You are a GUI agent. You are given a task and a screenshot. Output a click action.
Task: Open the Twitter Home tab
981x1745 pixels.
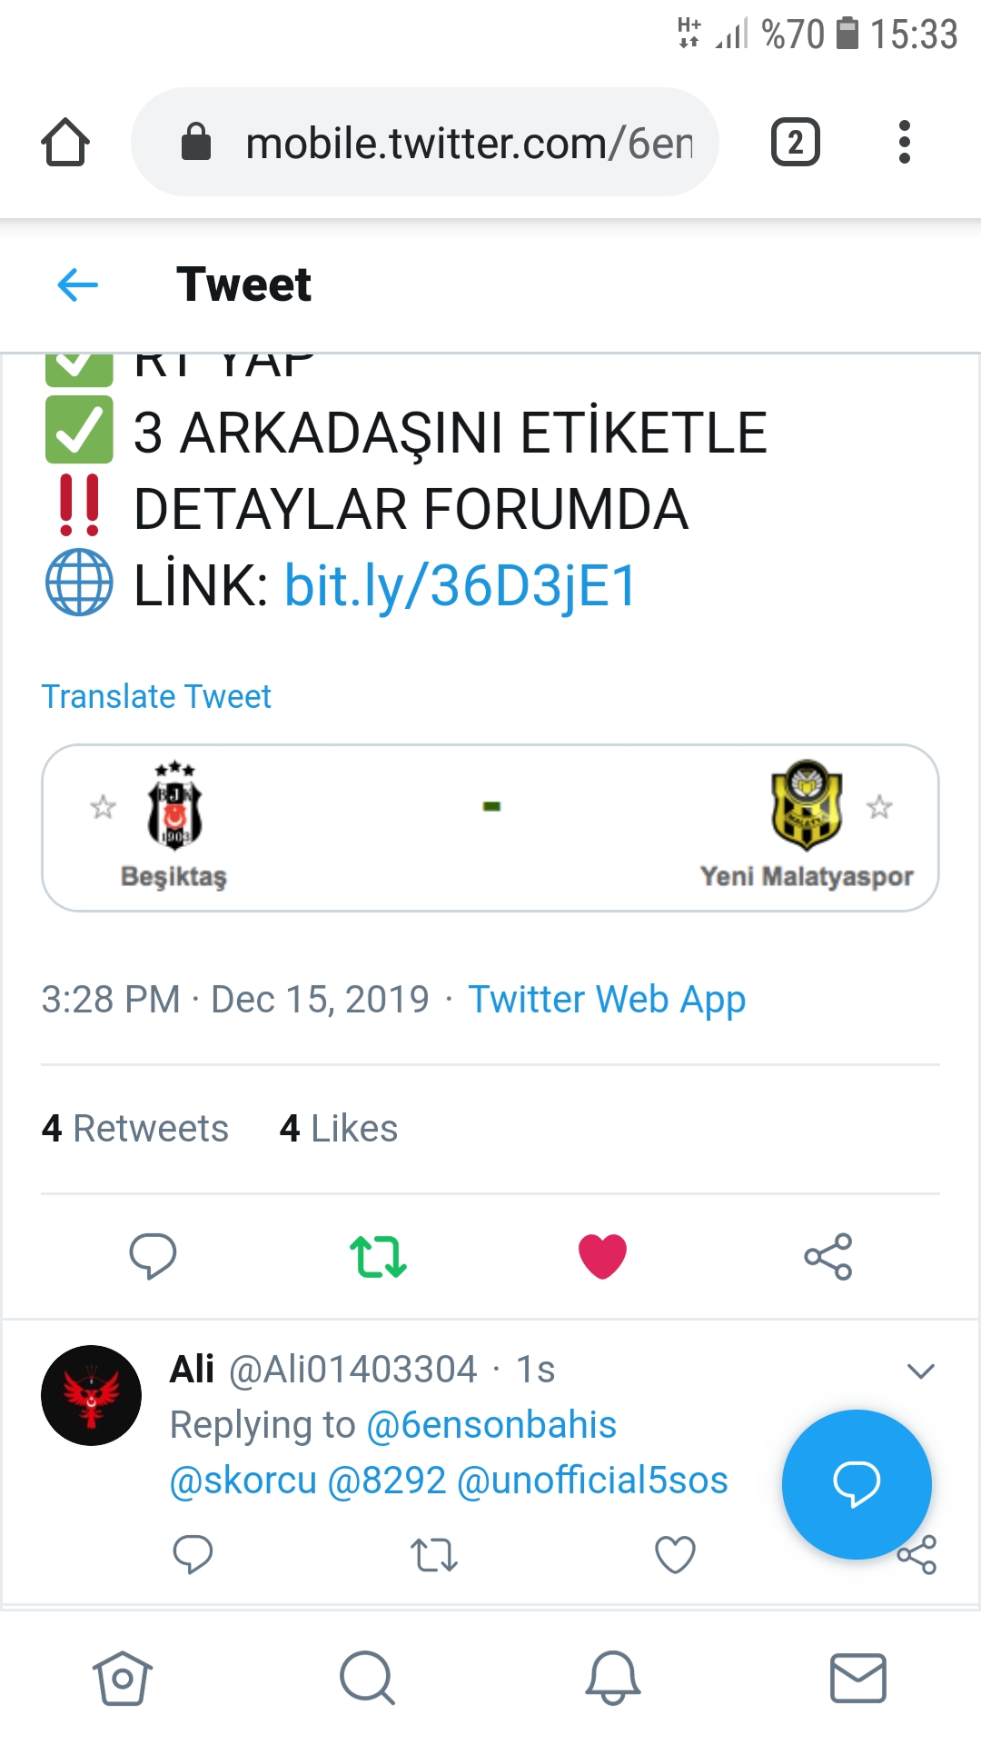coord(123,1678)
